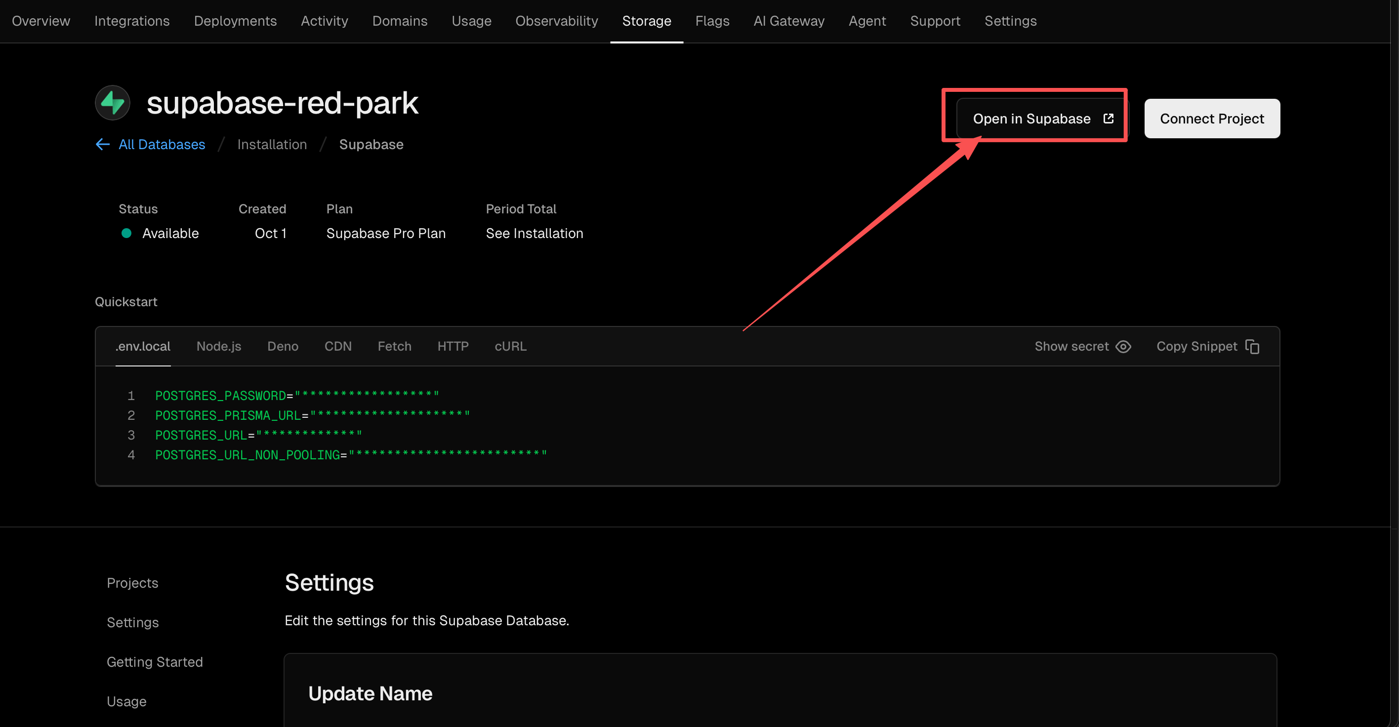This screenshot has height=727, width=1399.
Task: Select the Deno quickstart tab
Action: 283,346
